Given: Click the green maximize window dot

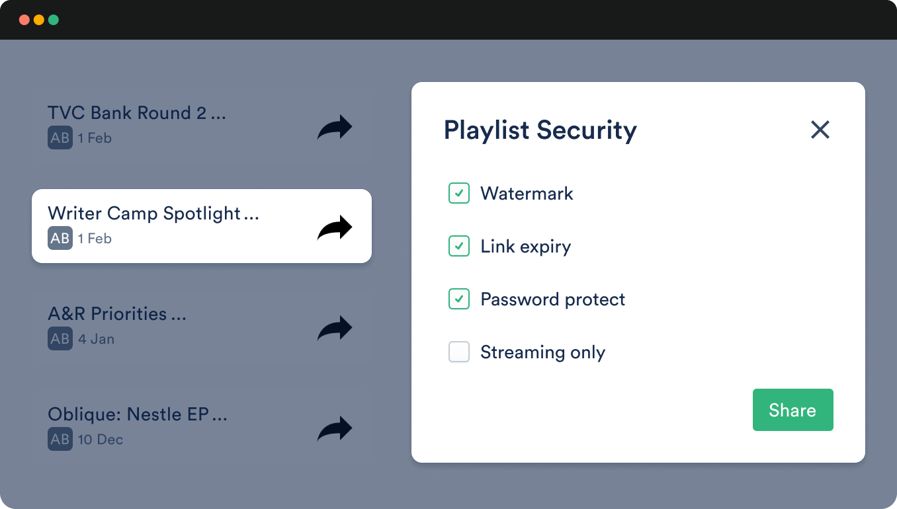Looking at the screenshot, I should point(54,20).
